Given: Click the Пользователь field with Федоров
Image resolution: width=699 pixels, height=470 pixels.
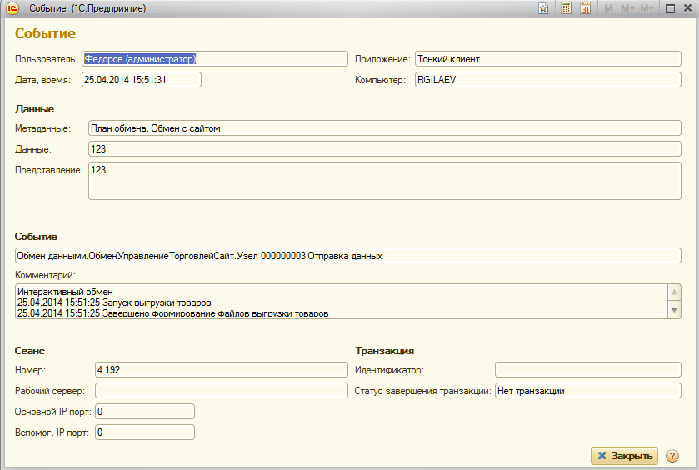Looking at the screenshot, I should 214,59.
